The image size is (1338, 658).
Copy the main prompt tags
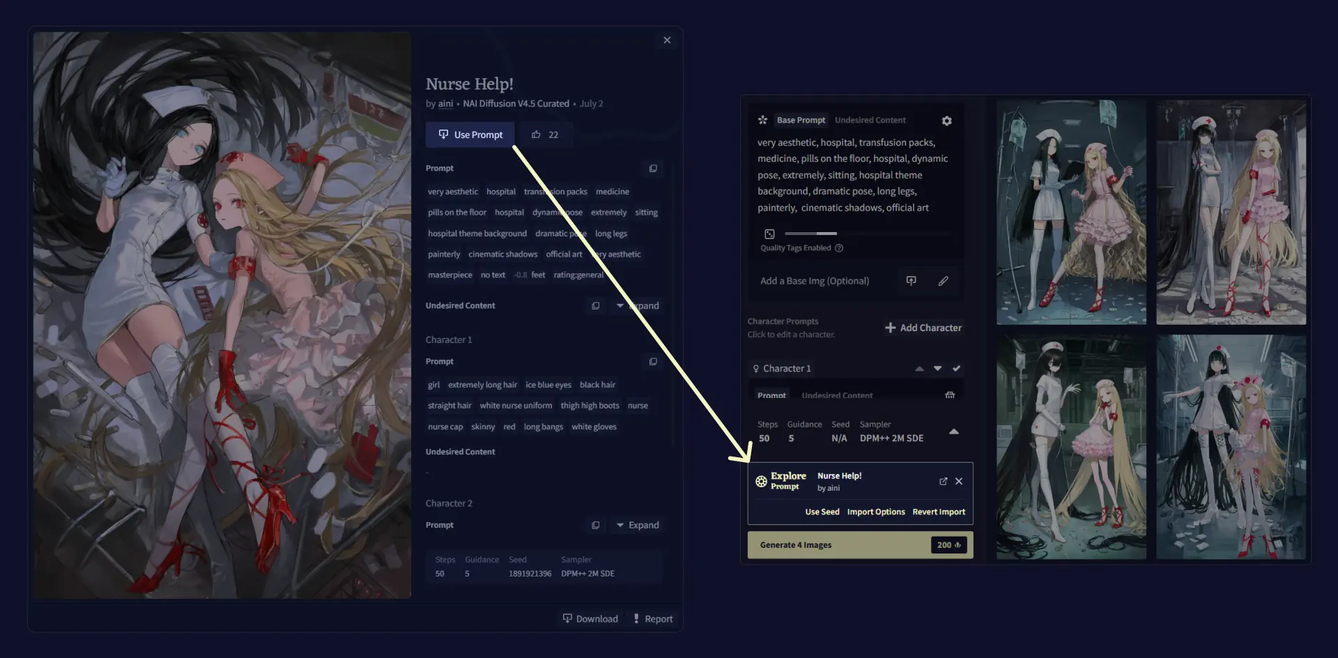[x=653, y=169]
